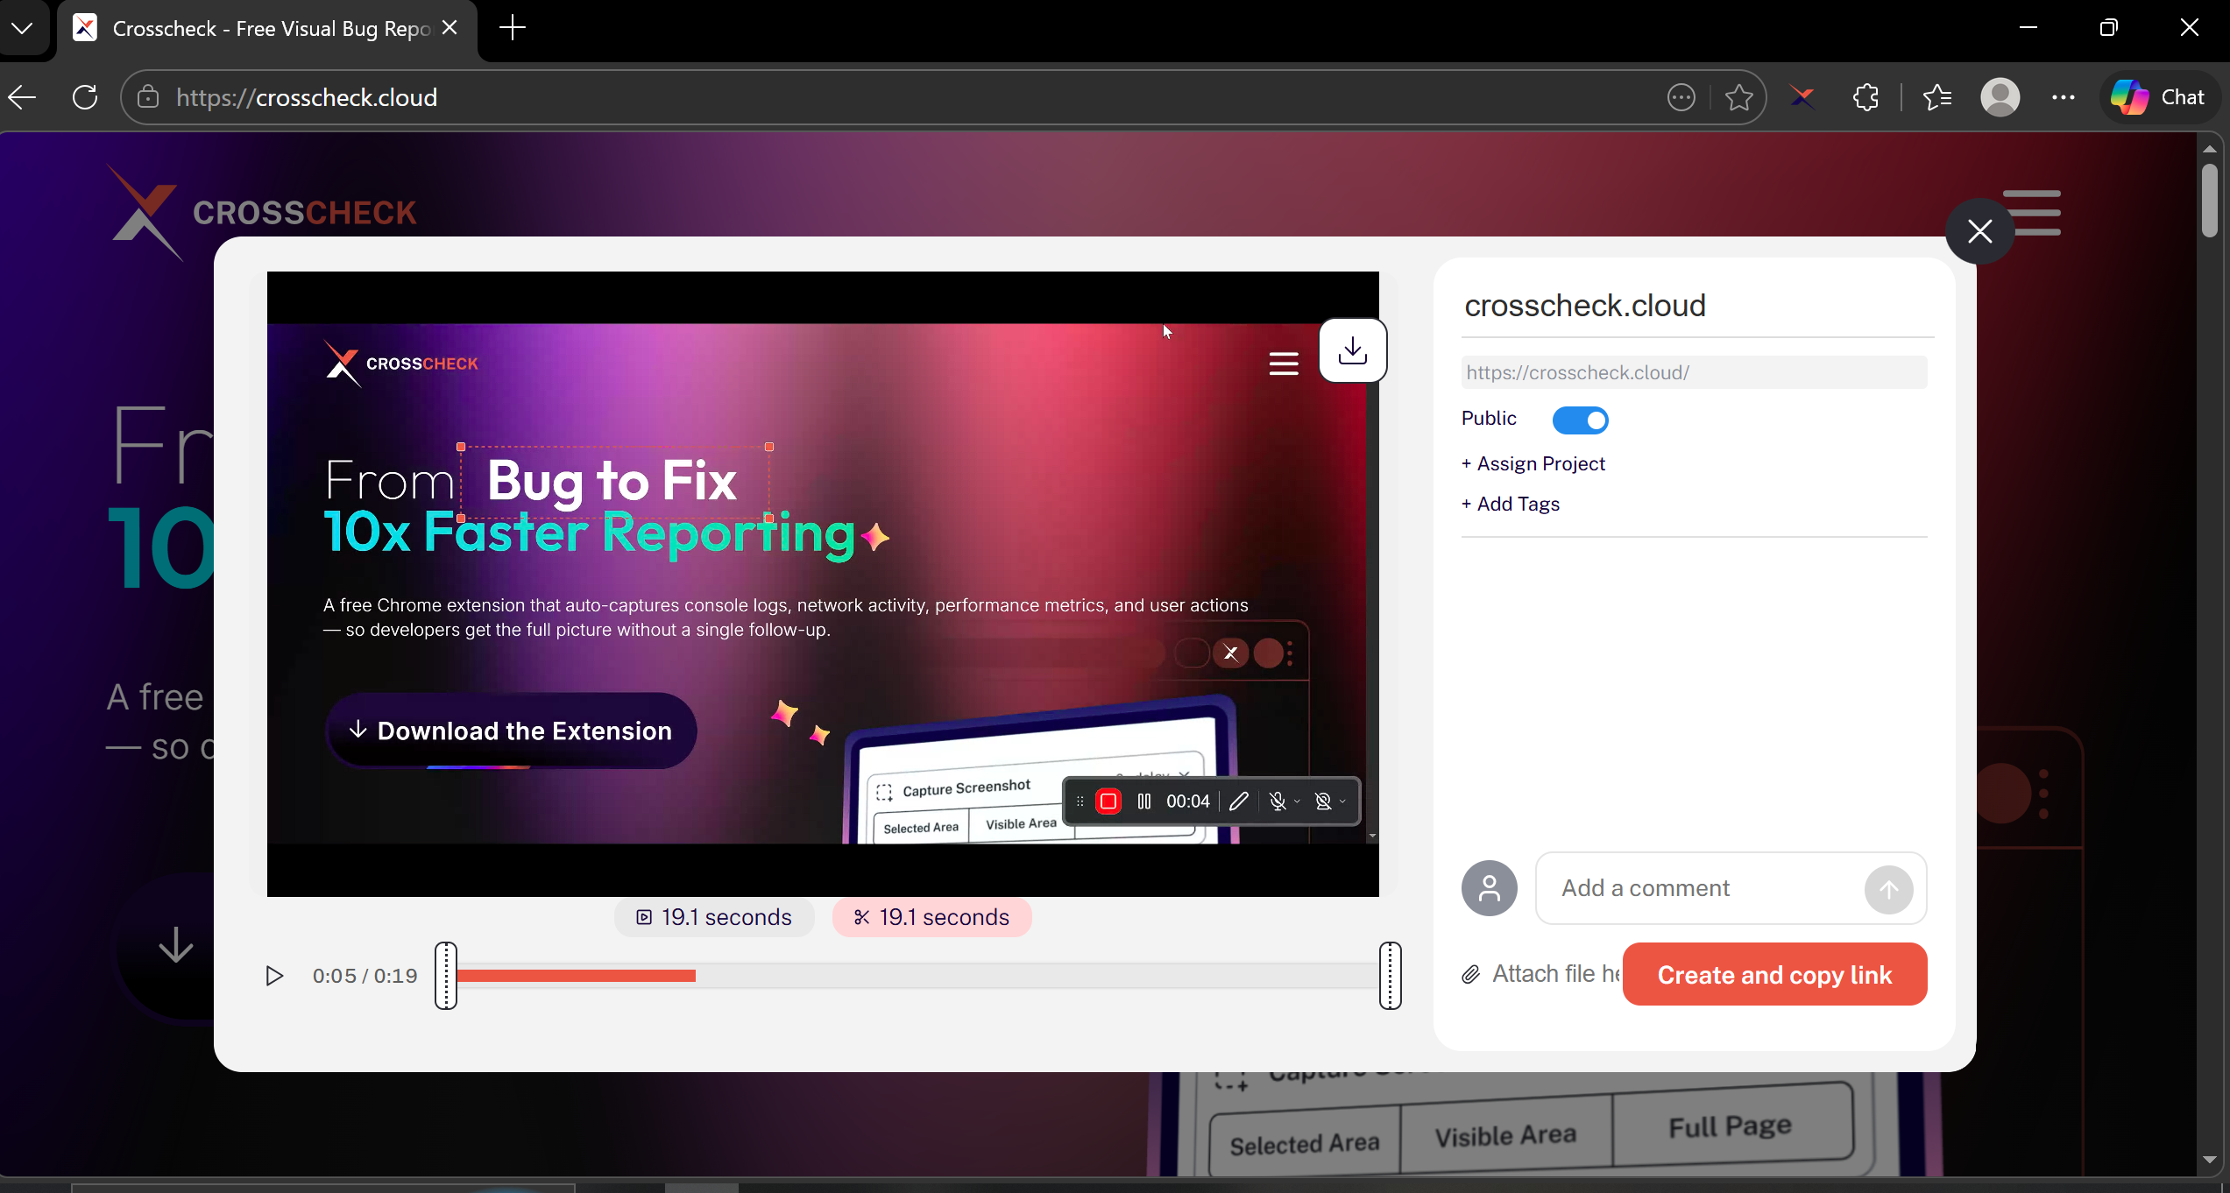Select the pen annotation tool
Viewport: 2230px width, 1193px height.
click(x=1238, y=801)
